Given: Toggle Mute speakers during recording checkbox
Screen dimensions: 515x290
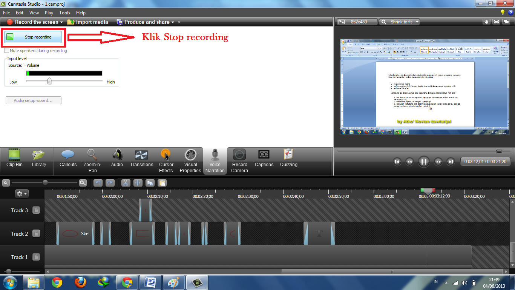Looking at the screenshot, I should (7, 51).
